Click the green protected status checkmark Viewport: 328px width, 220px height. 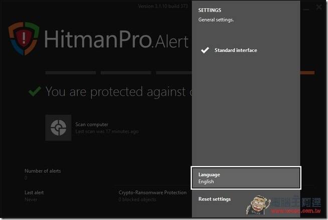tap(35, 91)
